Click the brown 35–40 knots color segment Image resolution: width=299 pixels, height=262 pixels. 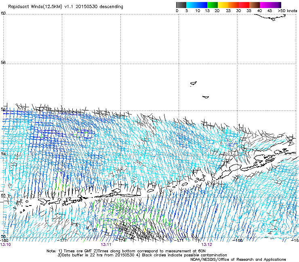tap(255, 5)
